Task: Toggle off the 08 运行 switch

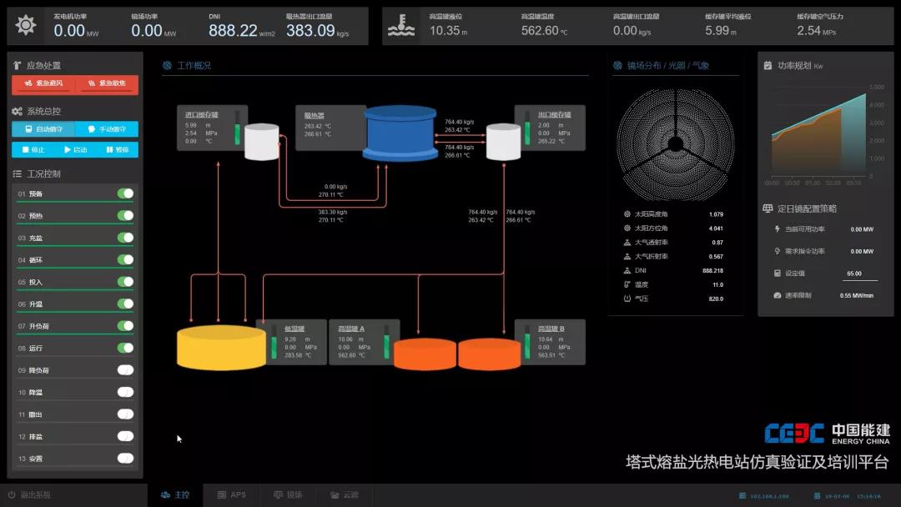Action: pos(125,348)
